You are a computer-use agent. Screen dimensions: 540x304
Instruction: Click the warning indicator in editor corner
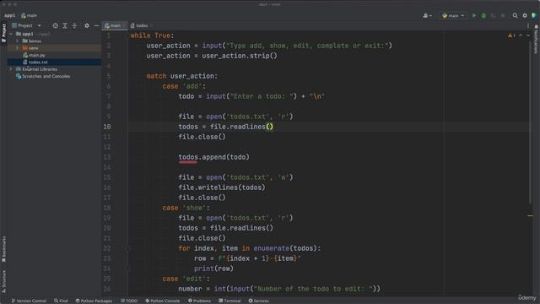[x=511, y=35]
